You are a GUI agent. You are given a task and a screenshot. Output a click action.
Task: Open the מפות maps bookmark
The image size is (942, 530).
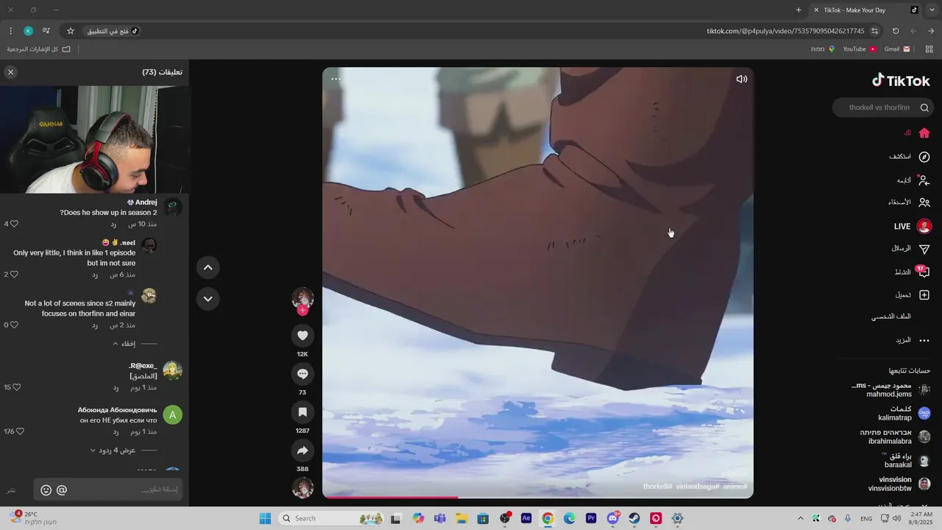(823, 49)
